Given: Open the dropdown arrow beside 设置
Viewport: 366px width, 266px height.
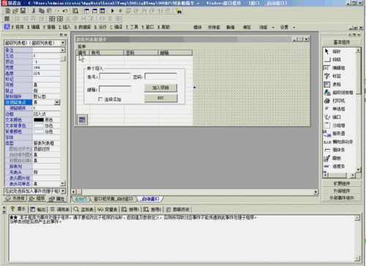Looking at the screenshot, I should 294,27.
